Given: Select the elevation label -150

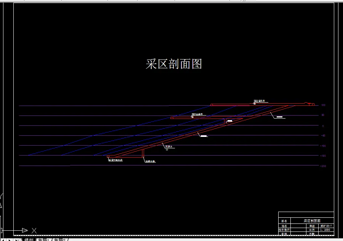Looking at the screenshot, I should point(323,156).
